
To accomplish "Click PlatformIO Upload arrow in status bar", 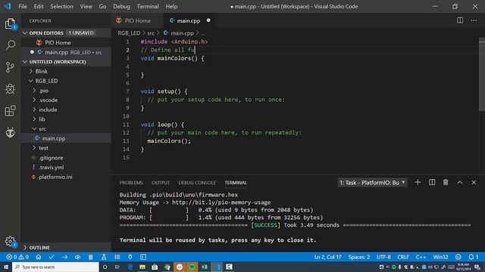I will tap(64, 257).
